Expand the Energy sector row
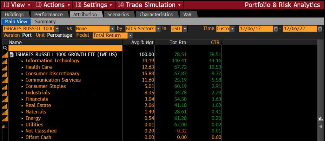Image resolution: width=325 pixels, height=141 pixels. click(x=23, y=119)
